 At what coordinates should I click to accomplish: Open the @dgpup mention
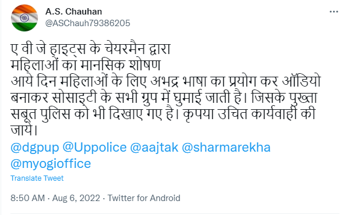35,148
